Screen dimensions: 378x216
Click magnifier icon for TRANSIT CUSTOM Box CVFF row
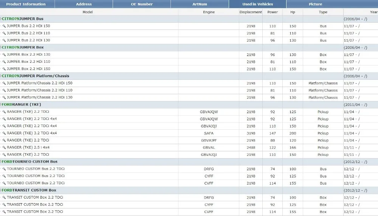tap(4, 212)
